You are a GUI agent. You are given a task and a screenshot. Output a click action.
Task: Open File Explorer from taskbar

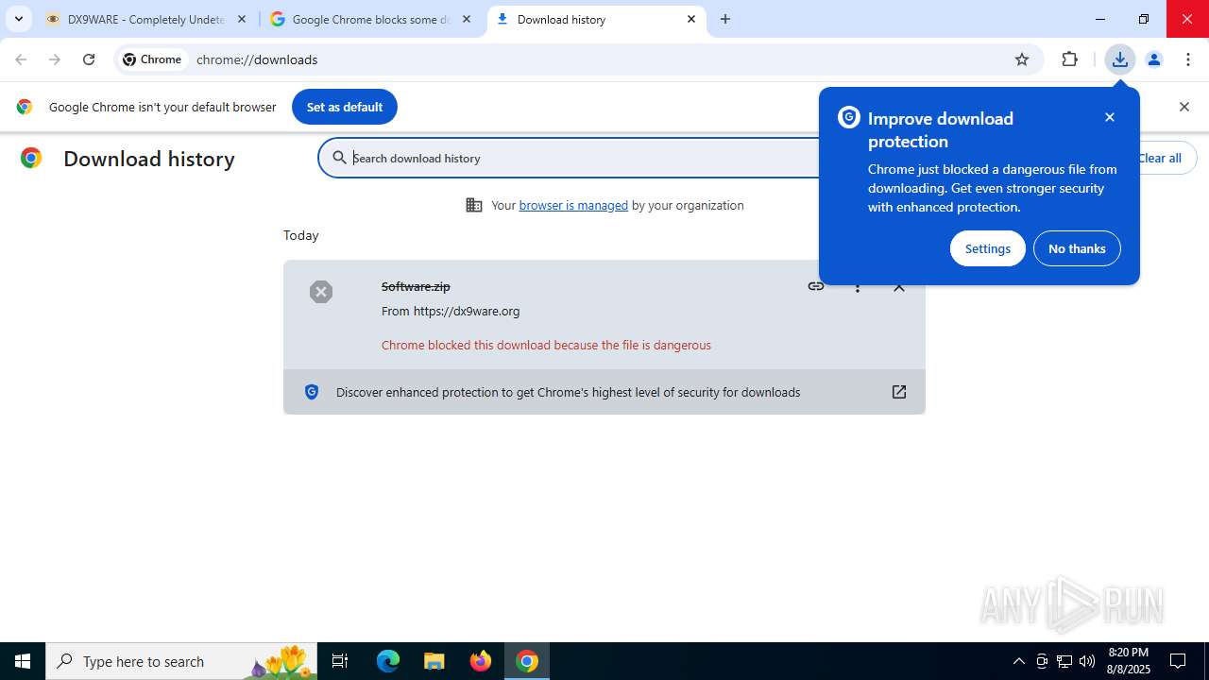tap(434, 661)
